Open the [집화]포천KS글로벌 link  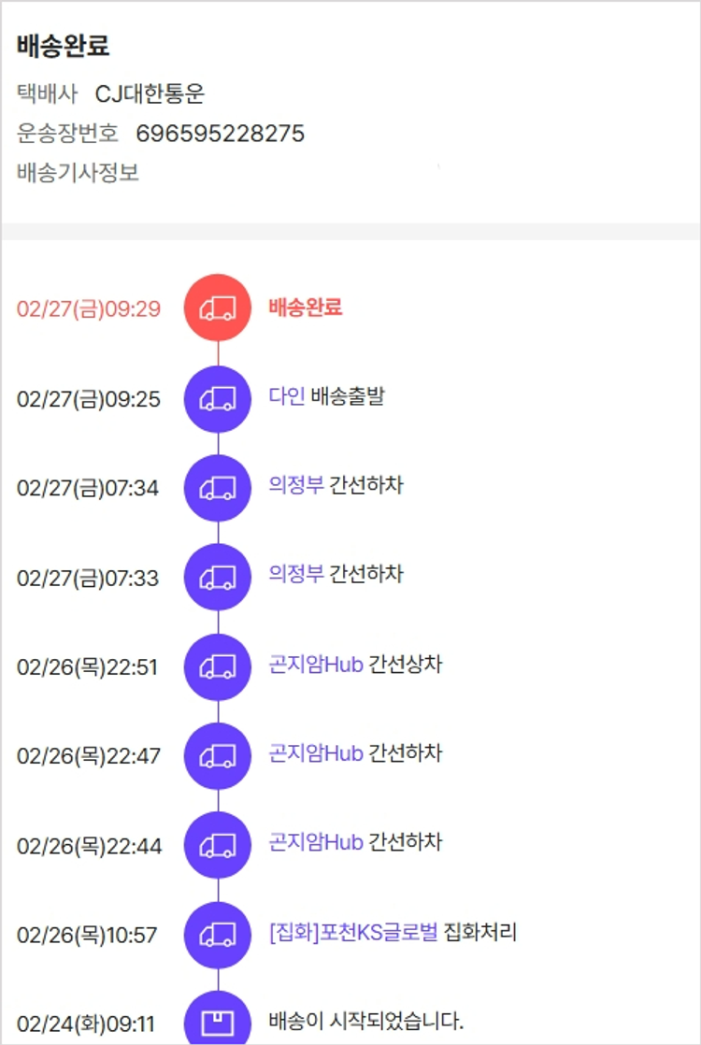(x=352, y=932)
